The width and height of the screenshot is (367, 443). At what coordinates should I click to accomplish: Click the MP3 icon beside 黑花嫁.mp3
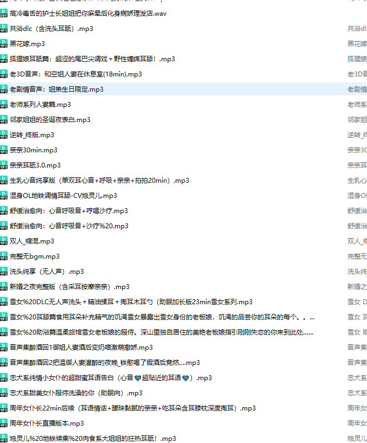(4, 44)
